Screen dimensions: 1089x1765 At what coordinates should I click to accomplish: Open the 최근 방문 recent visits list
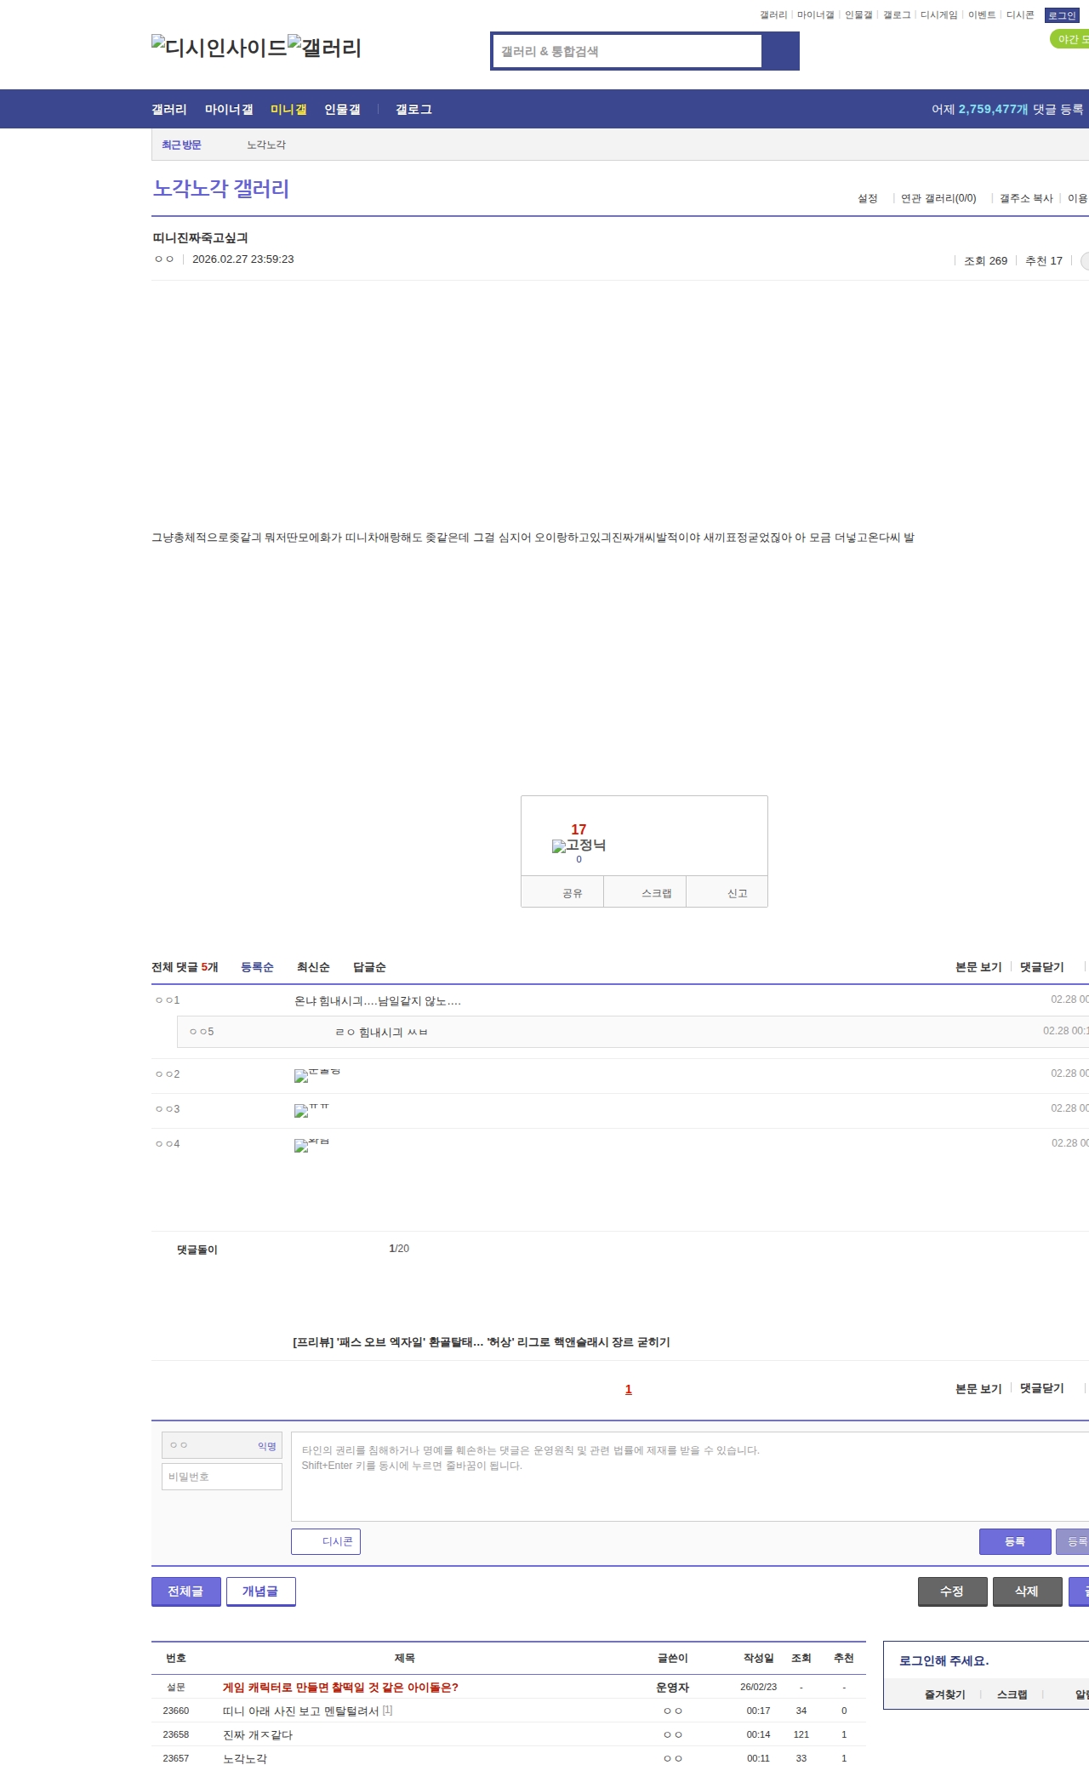tap(181, 145)
